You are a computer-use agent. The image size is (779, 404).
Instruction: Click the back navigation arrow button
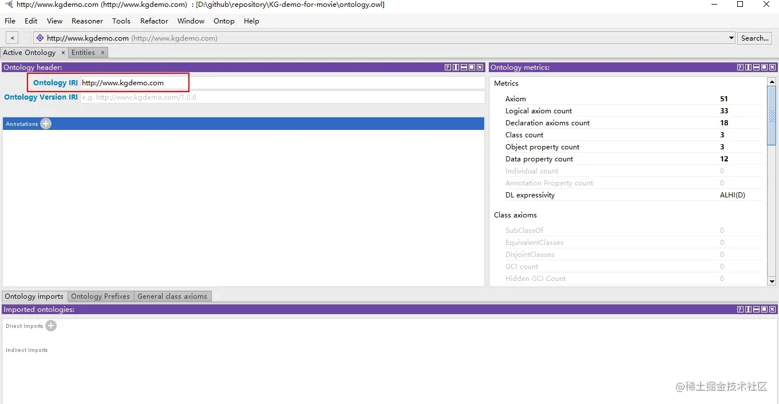point(12,38)
